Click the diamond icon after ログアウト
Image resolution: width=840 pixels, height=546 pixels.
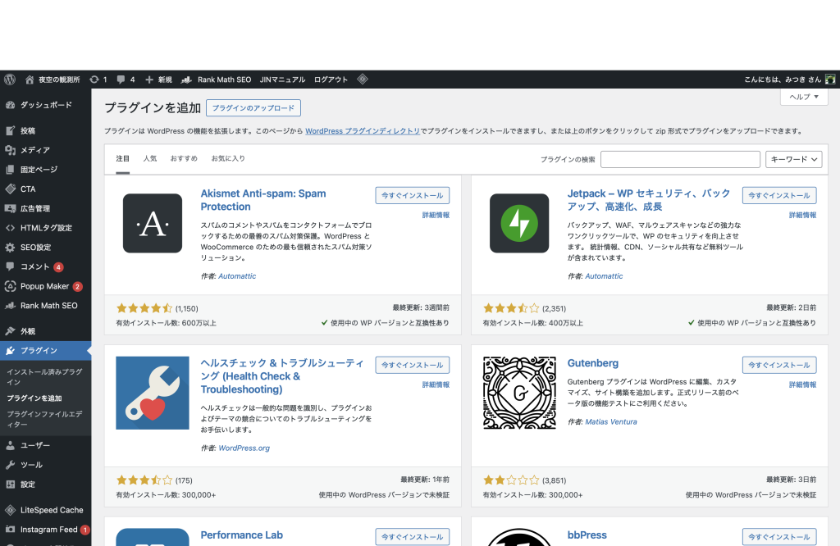coord(362,80)
